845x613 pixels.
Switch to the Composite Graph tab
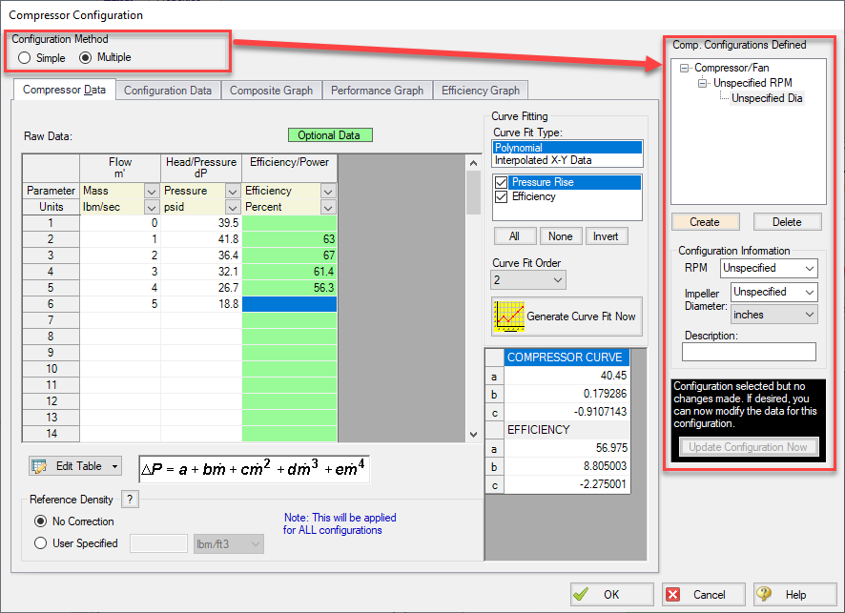point(271,91)
